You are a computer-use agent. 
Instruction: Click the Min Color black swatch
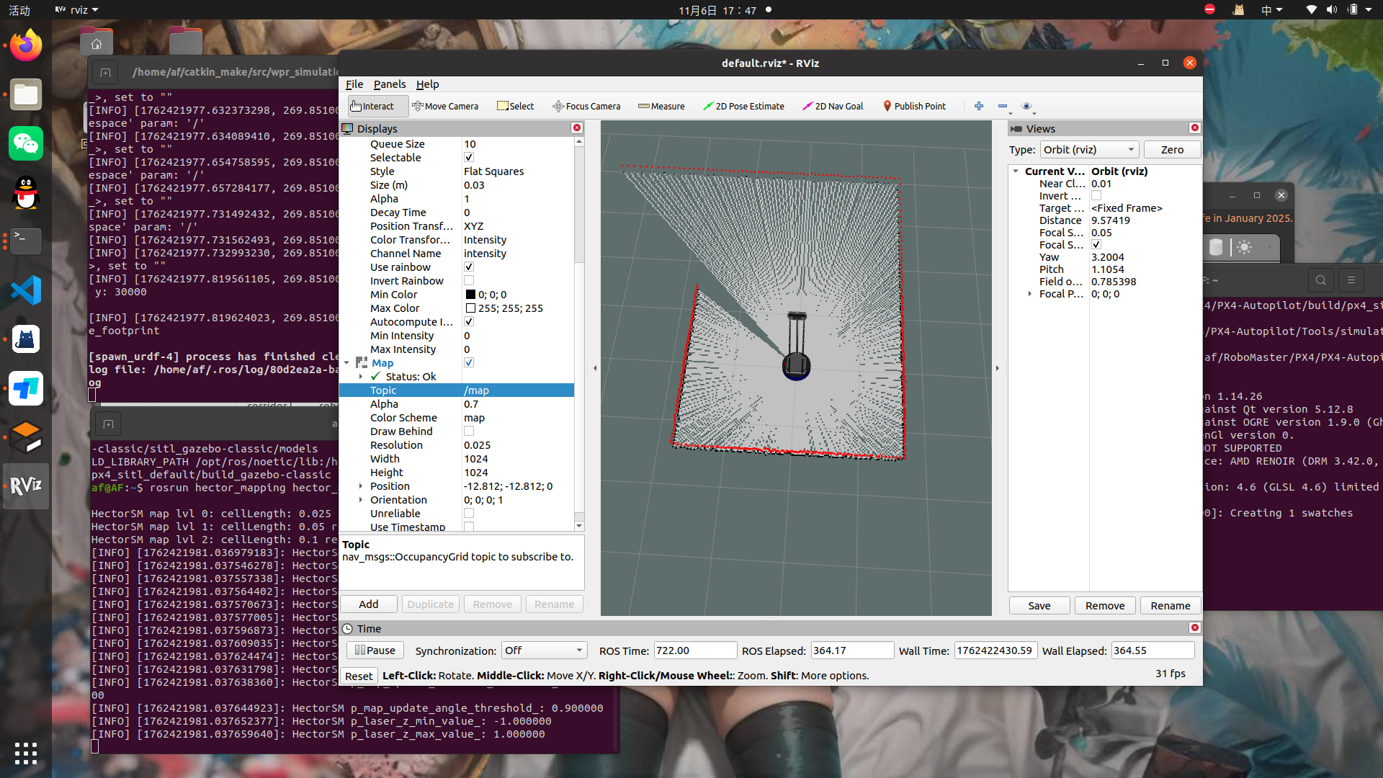(x=470, y=295)
